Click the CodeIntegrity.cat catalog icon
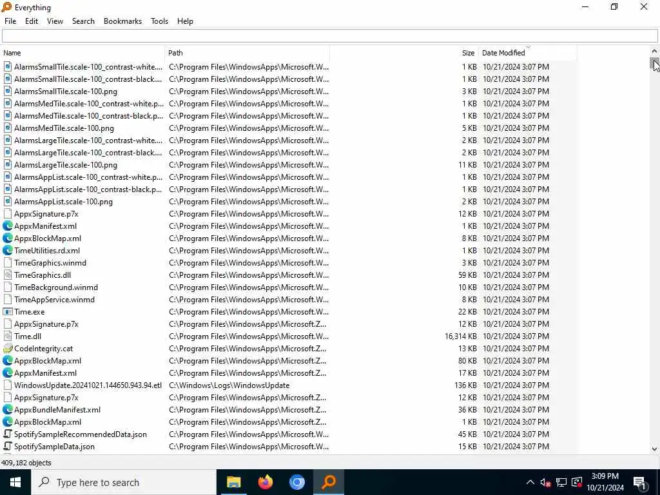The width and height of the screenshot is (660, 495). point(7,349)
